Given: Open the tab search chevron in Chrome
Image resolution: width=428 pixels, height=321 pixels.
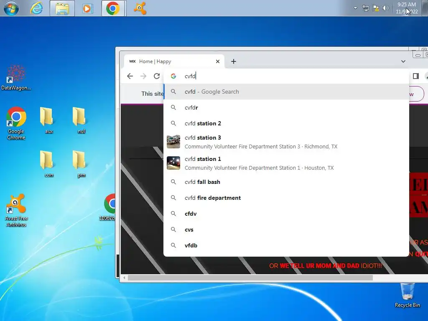Looking at the screenshot, I should click(x=403, y=61).
